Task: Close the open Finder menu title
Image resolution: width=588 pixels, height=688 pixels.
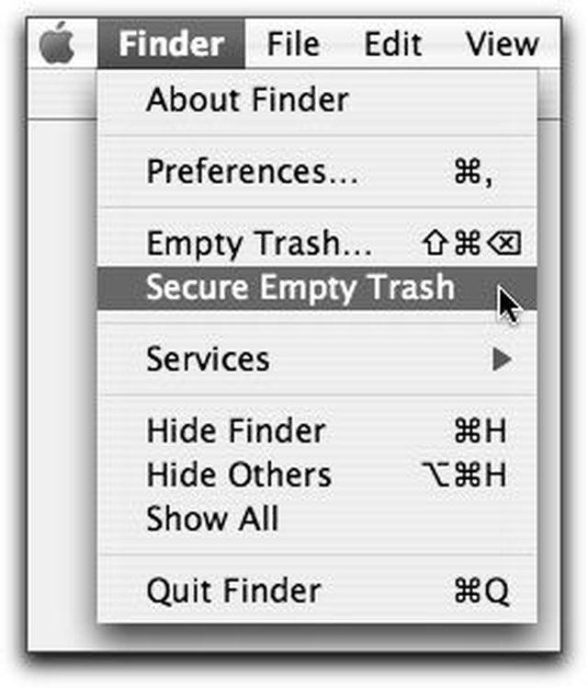Action: click(x=171, y=43)
